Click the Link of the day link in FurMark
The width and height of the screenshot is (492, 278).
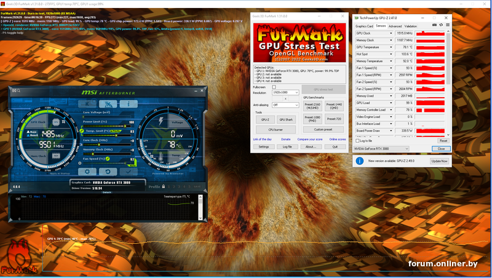[263, 140]
